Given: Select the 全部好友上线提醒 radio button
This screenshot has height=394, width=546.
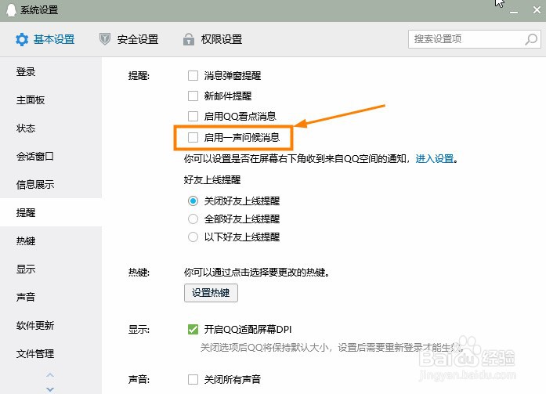Looking at the screenshot, I should click(193, 219).
